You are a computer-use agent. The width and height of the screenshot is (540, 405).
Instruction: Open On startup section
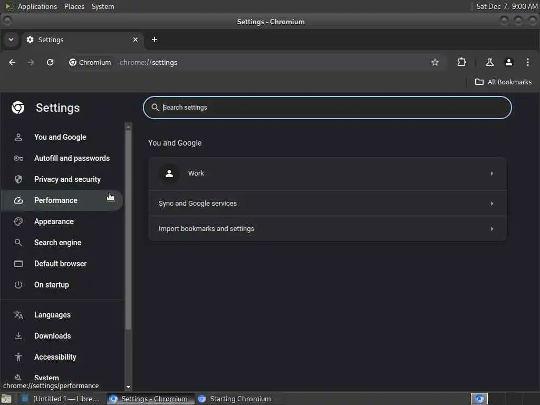pyautogui.click(x=62, y=285)
